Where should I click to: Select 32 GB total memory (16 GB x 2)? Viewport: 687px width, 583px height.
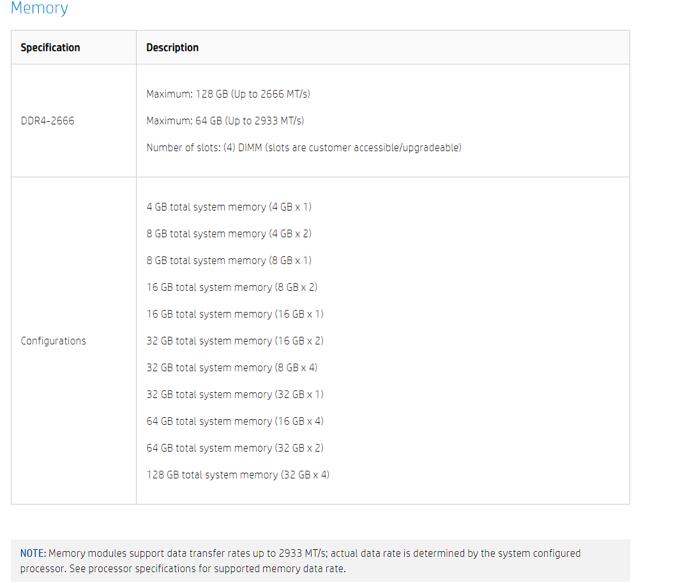pyautogui.click(x=236, y=341)
